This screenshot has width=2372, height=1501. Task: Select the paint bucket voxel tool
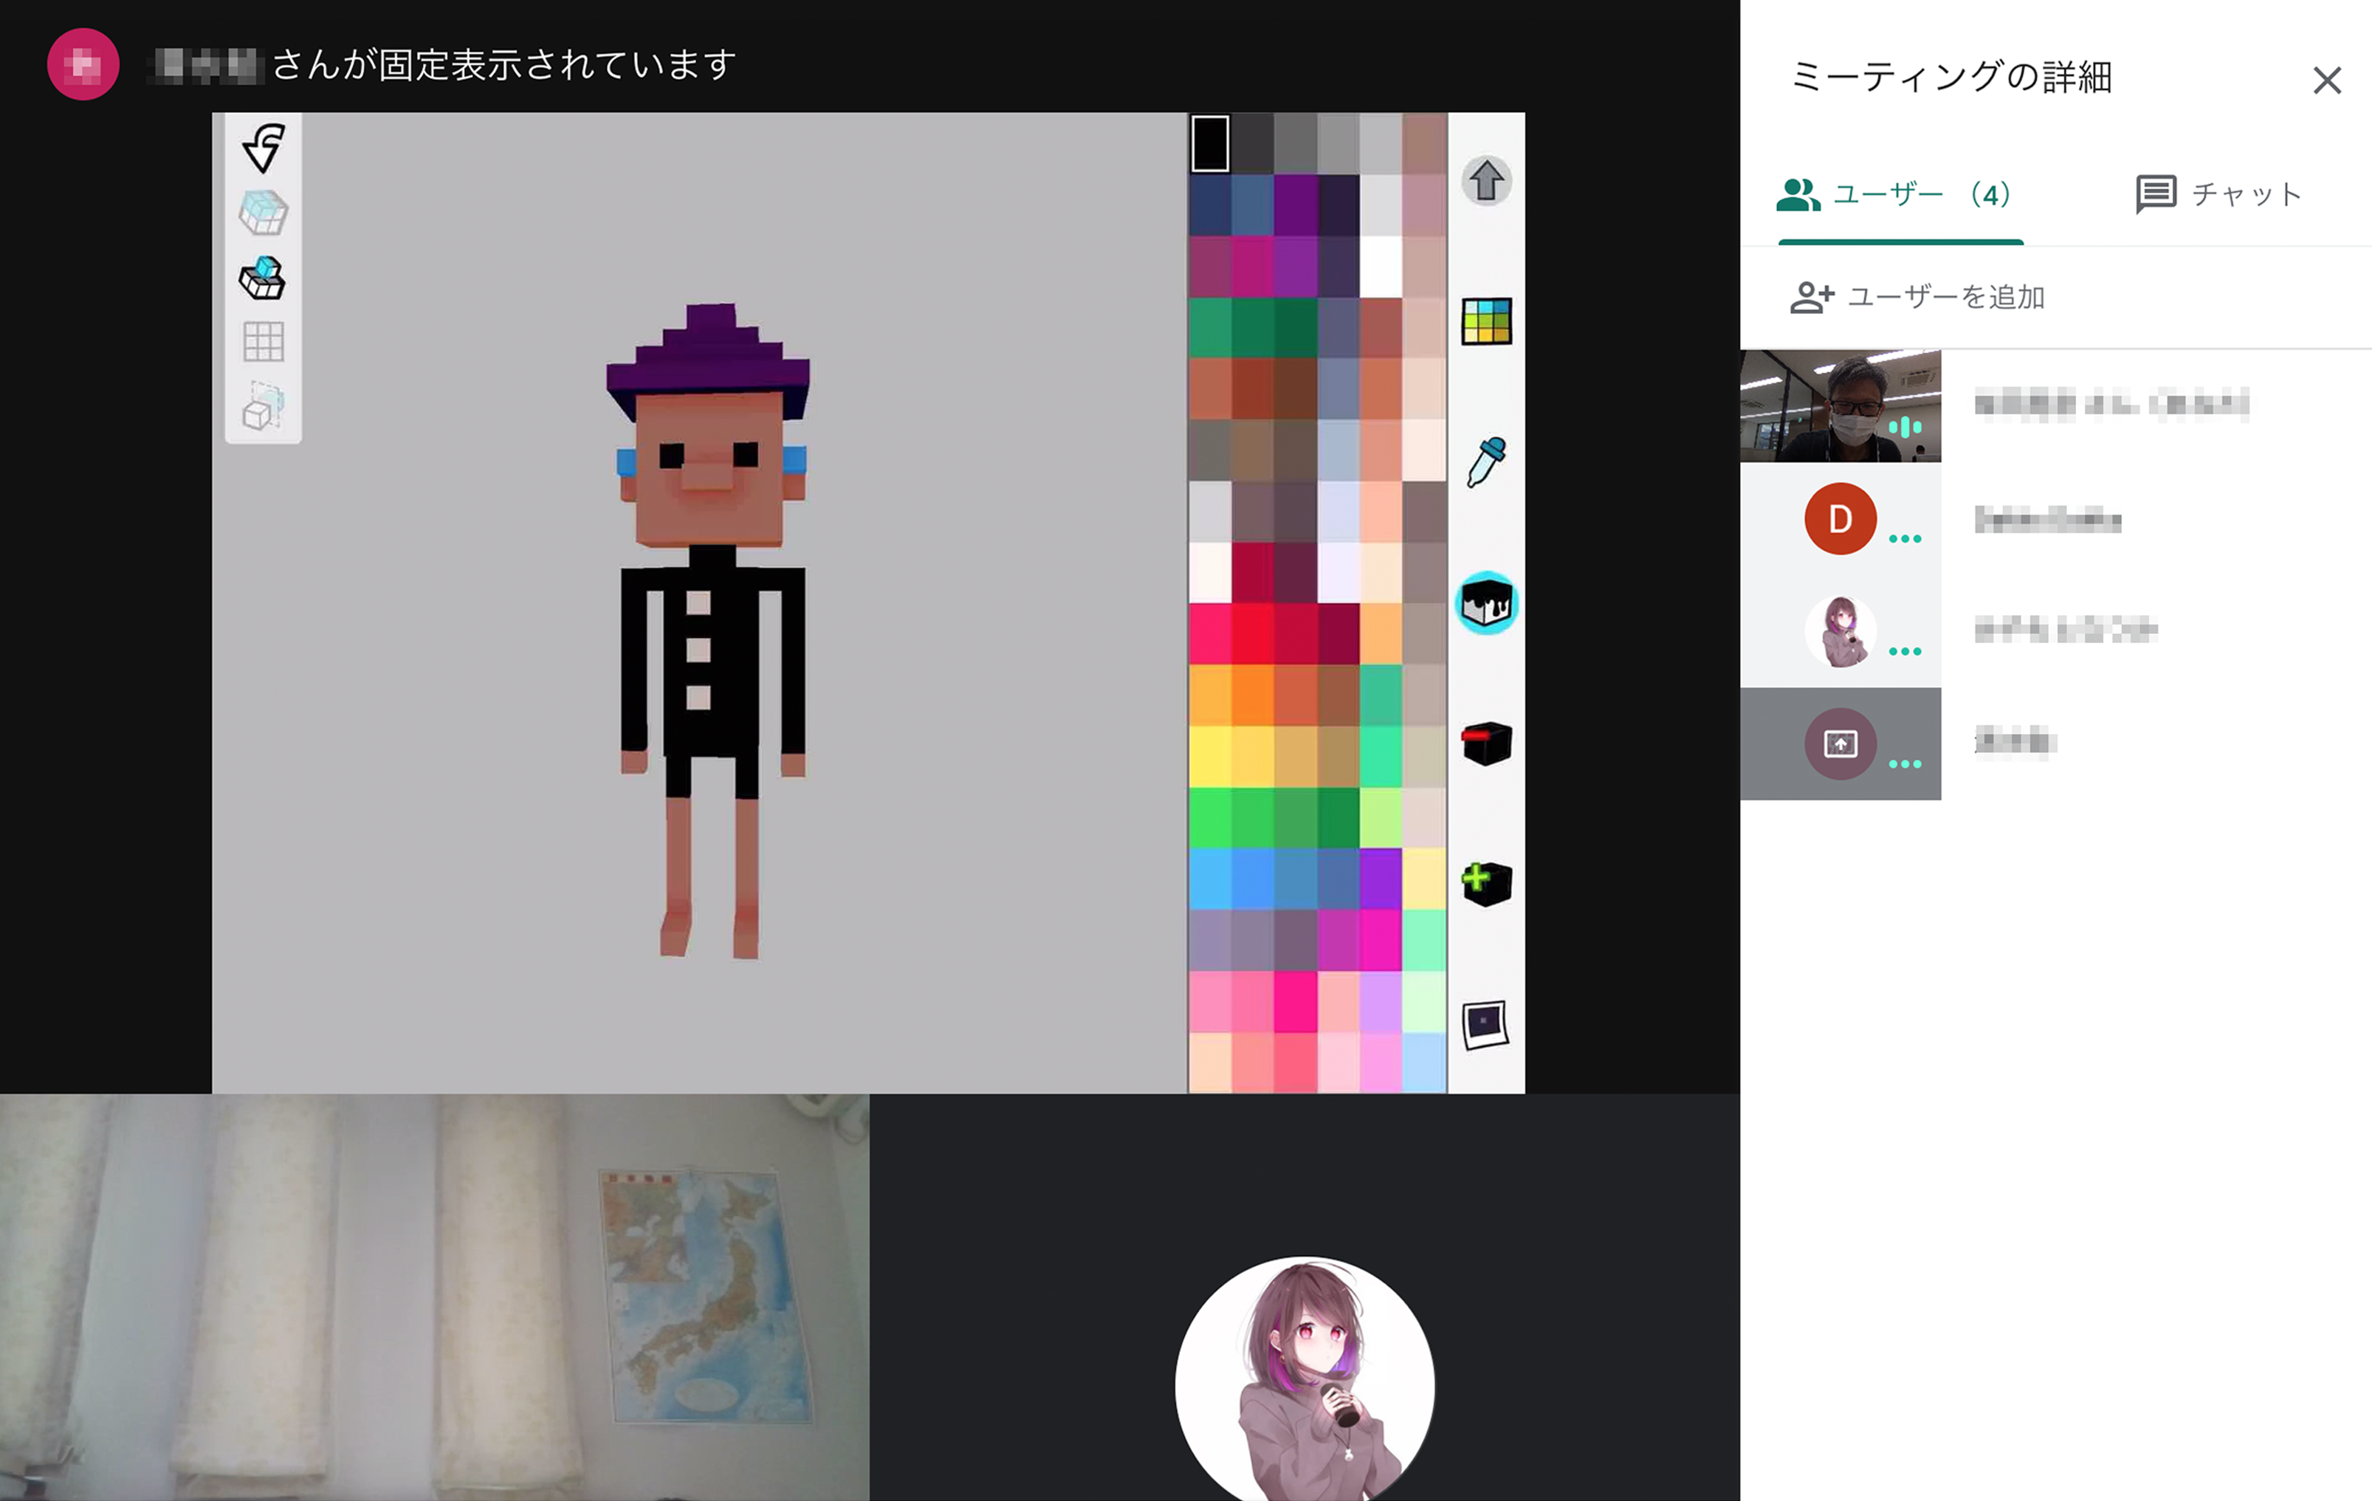pos(1485,602)
